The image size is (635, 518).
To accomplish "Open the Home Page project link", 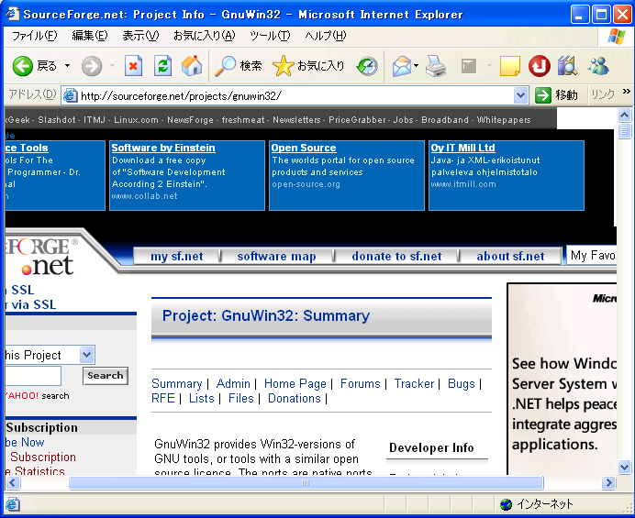I will [295, 383].
